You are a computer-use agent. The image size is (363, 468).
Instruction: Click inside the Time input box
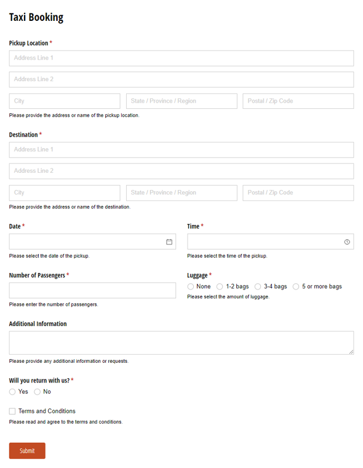tap(271, 242)
